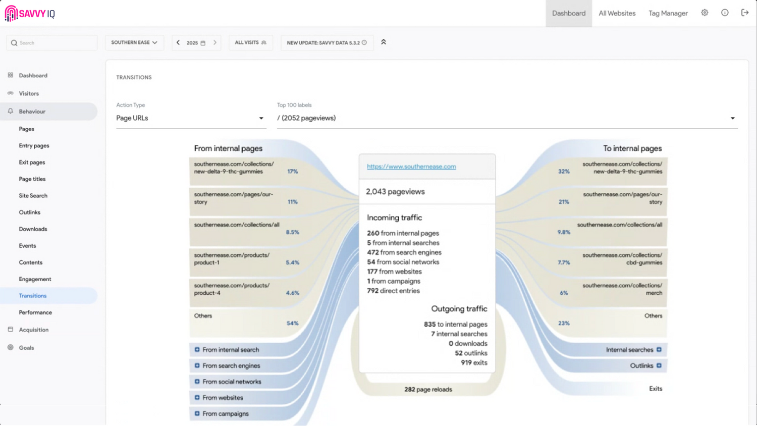Open the southernease.com homepage link
757x426 pixels.
[411, 167]
